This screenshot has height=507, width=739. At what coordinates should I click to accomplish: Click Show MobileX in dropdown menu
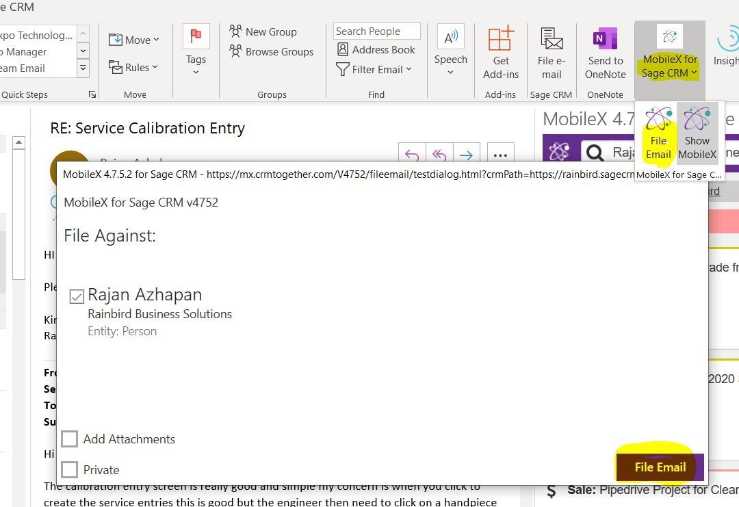tap(697, 134)
